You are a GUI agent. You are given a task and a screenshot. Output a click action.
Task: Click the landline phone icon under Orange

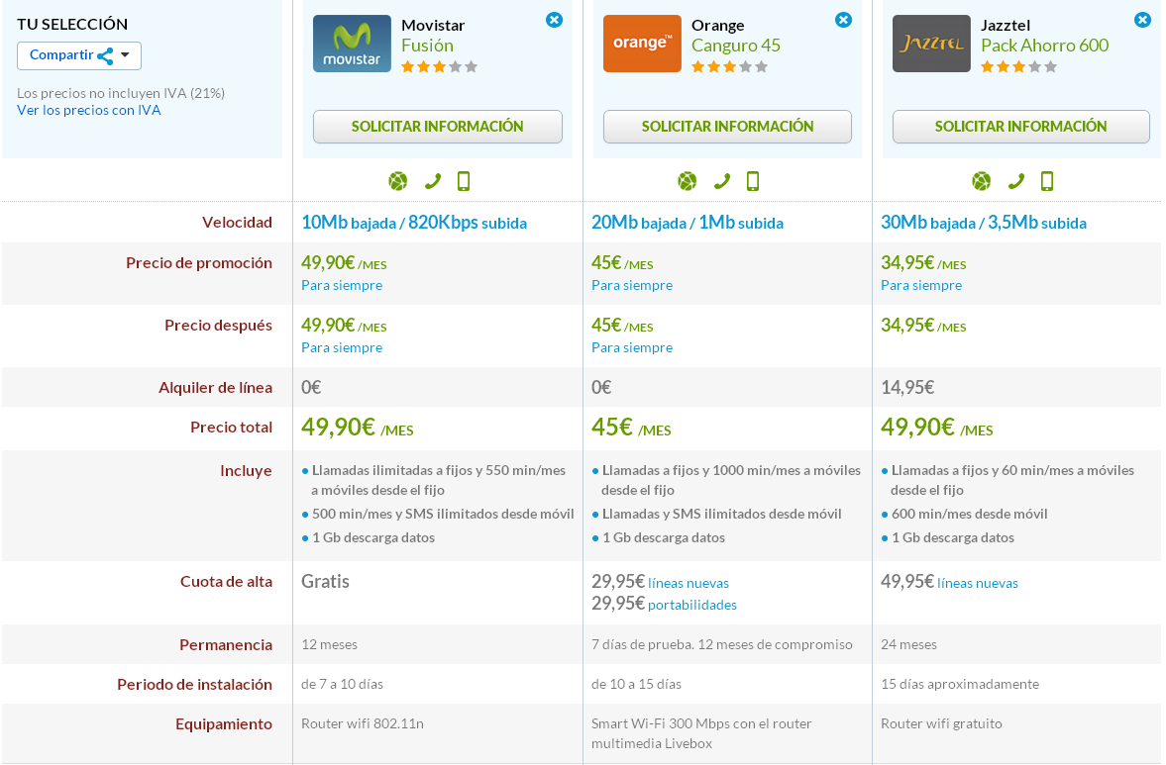pyautogui.click(x=722, y=181)
